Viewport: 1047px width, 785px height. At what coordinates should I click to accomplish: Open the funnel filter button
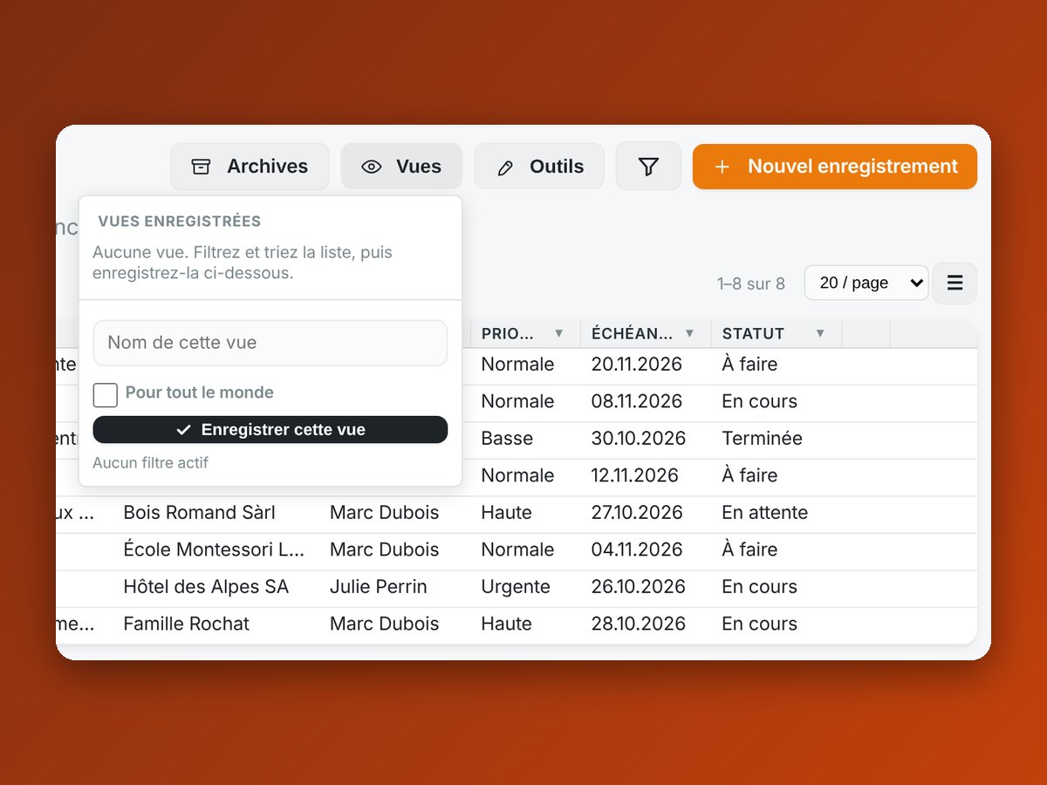[648, 166]
